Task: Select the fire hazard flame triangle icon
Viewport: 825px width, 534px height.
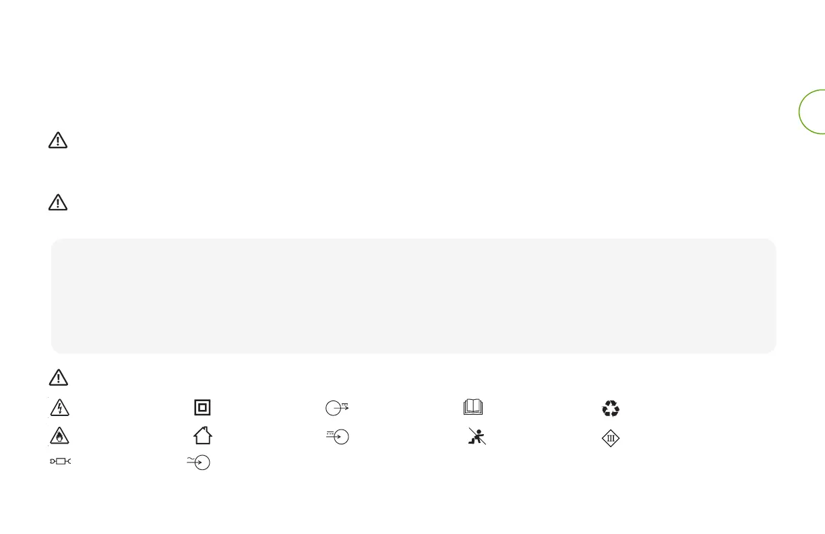Action: click(59, 437)
